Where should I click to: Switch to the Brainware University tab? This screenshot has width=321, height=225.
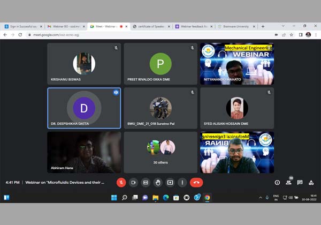pyautogui.click(x=235, y=26)
